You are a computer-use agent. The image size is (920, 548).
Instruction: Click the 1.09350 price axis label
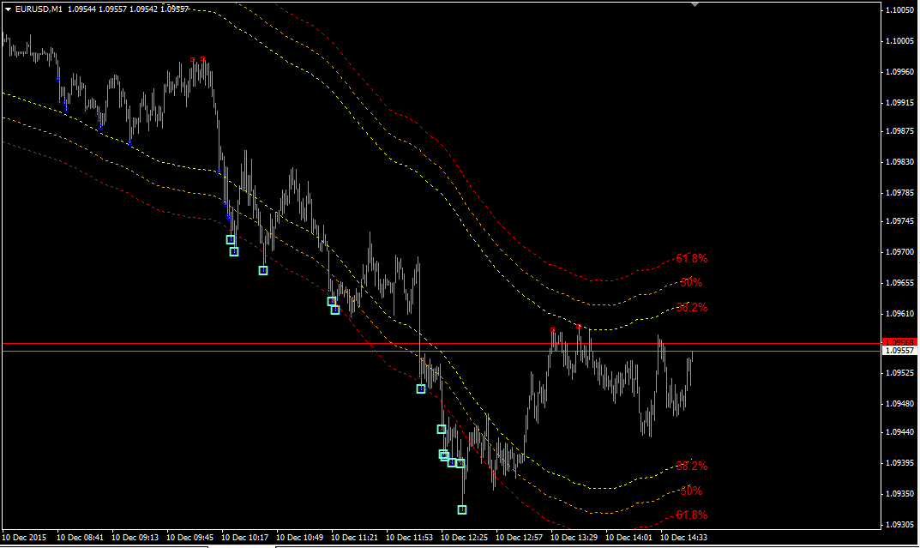click(899, 494)
